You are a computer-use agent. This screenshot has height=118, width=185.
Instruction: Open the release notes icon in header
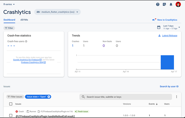point(164,4)
